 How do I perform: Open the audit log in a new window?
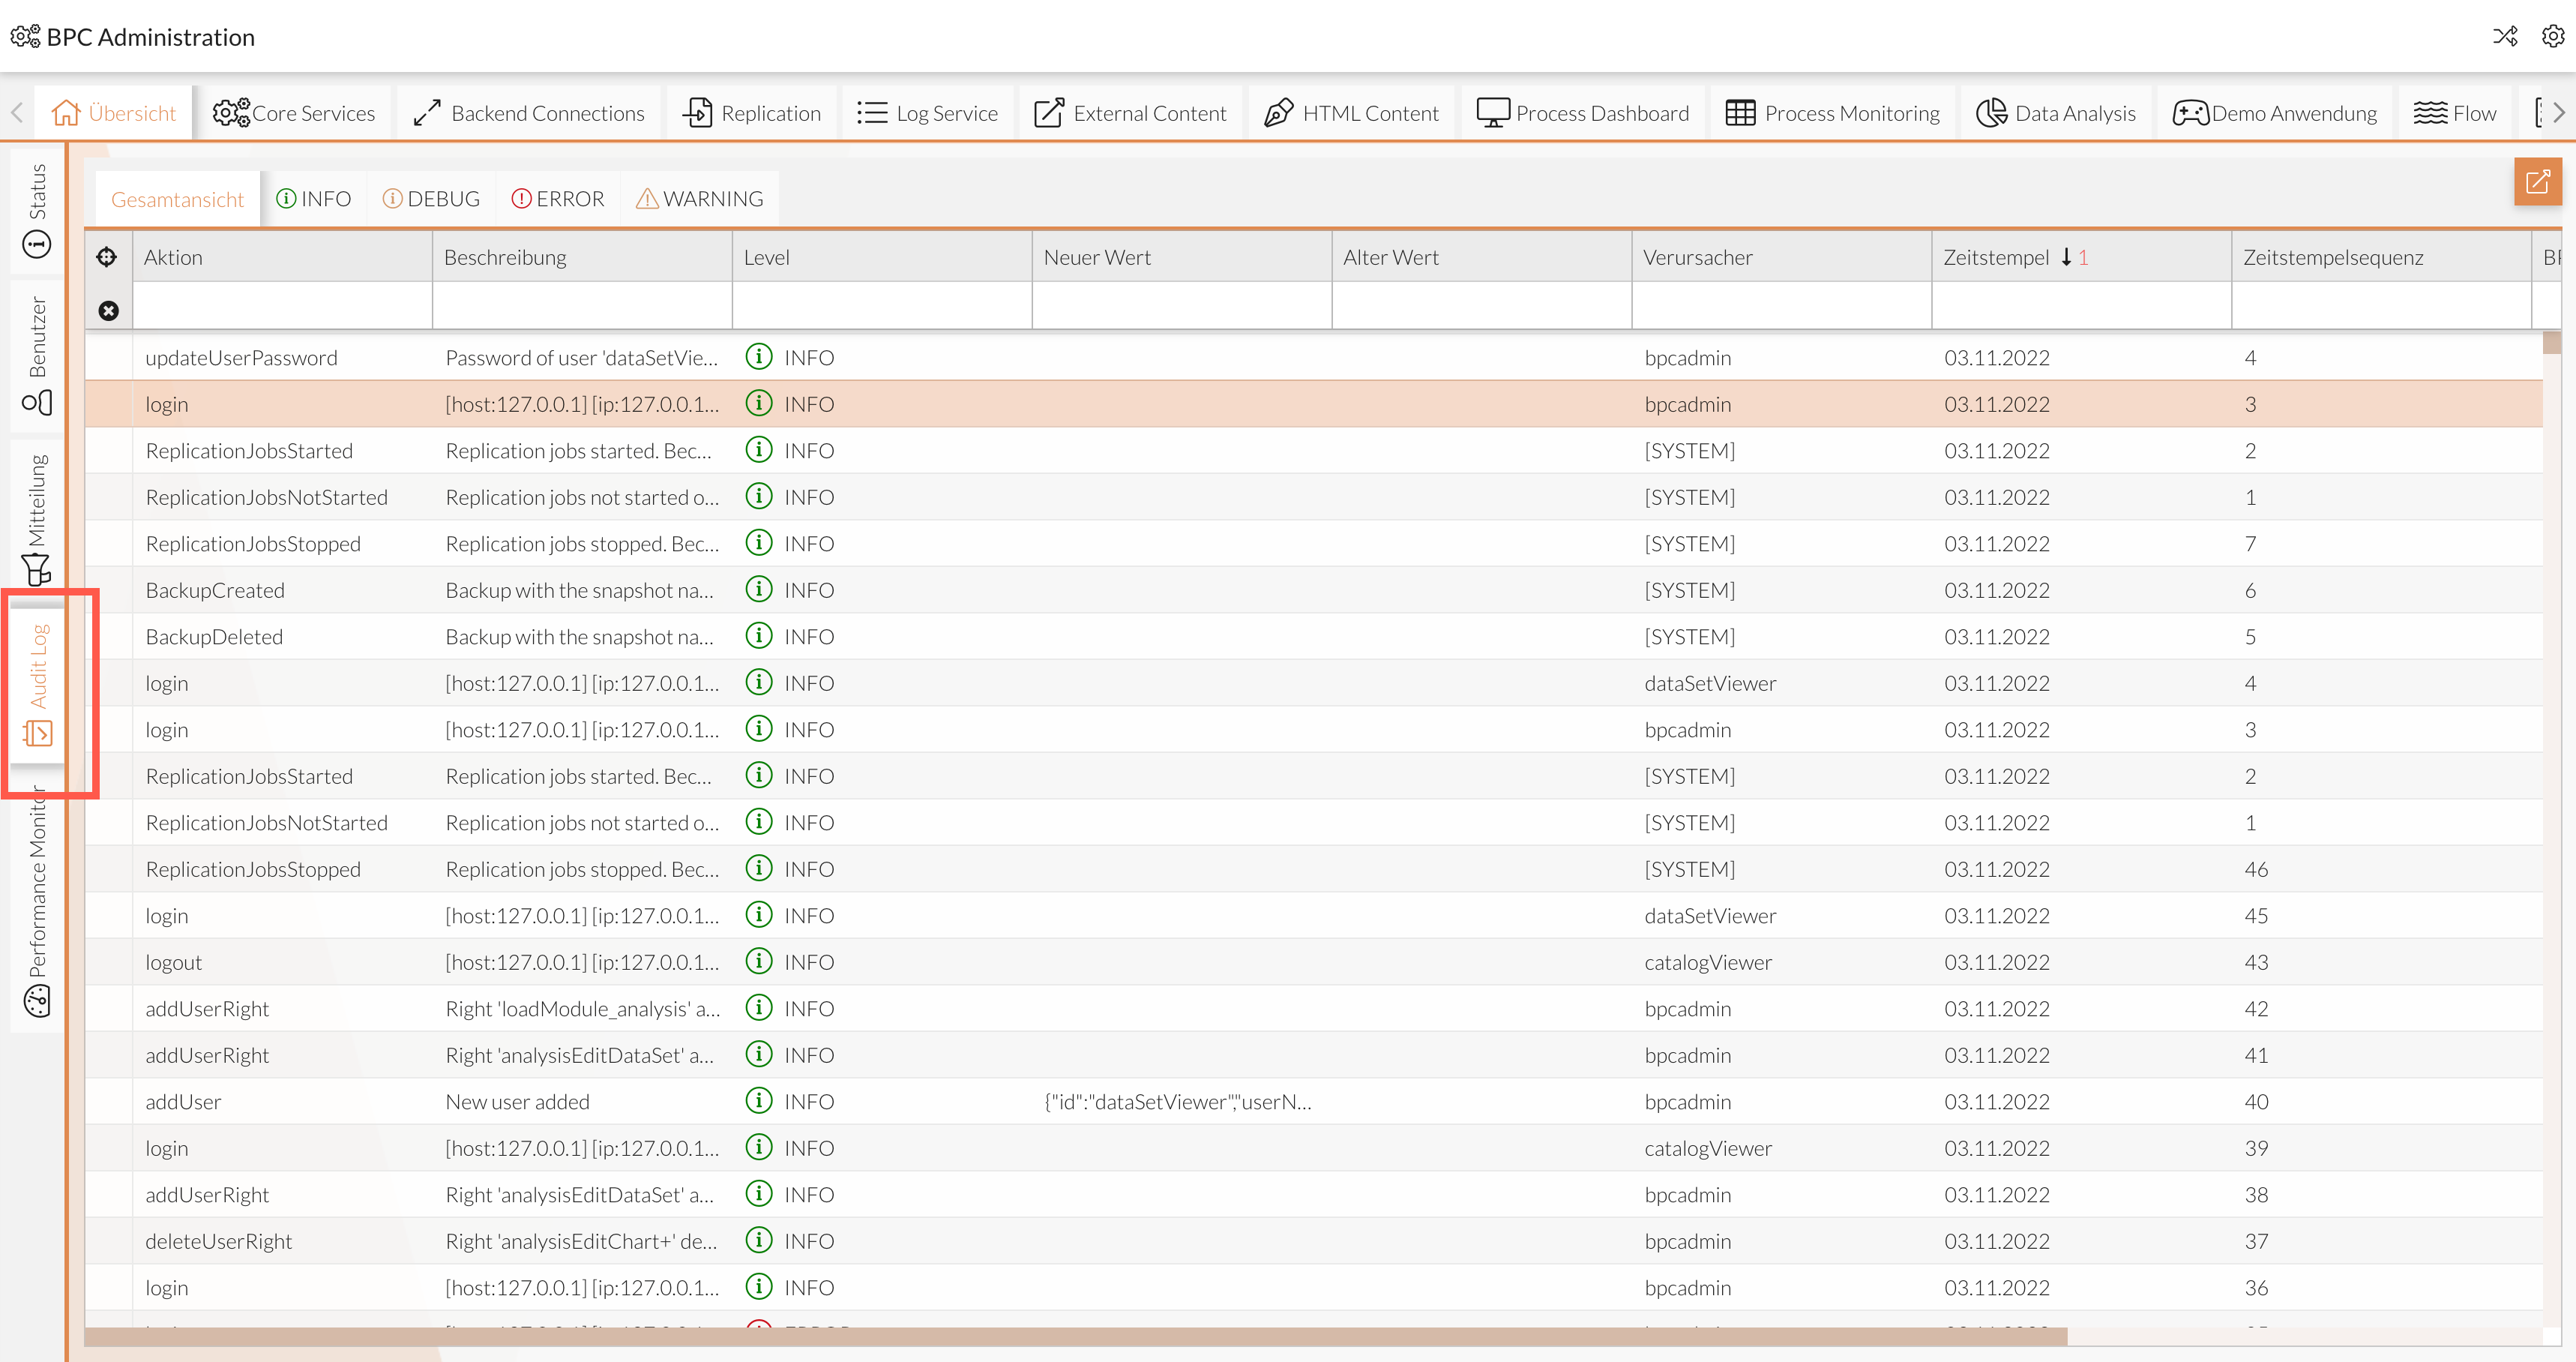pyautogui.click(x=2538, y=182)
